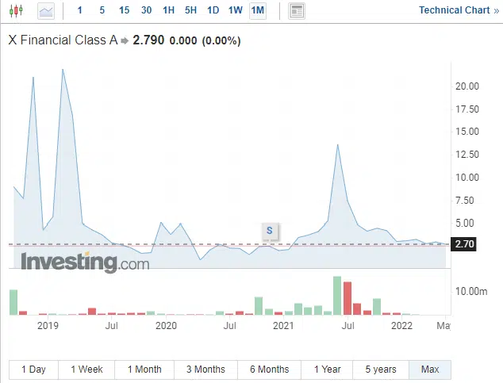
Task: Click the 2.790 last price value
Action: coord(148,40)
